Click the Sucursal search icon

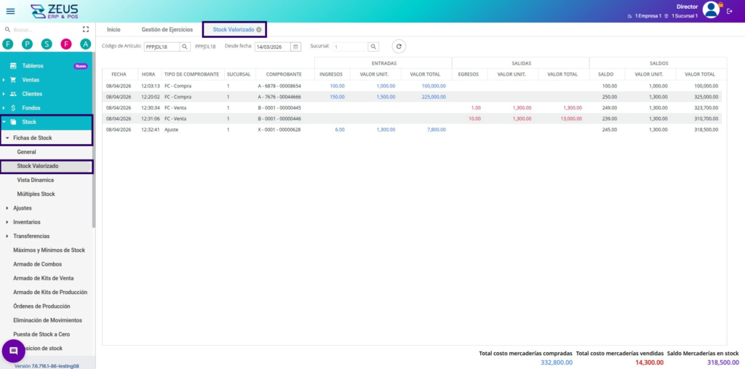373,47
